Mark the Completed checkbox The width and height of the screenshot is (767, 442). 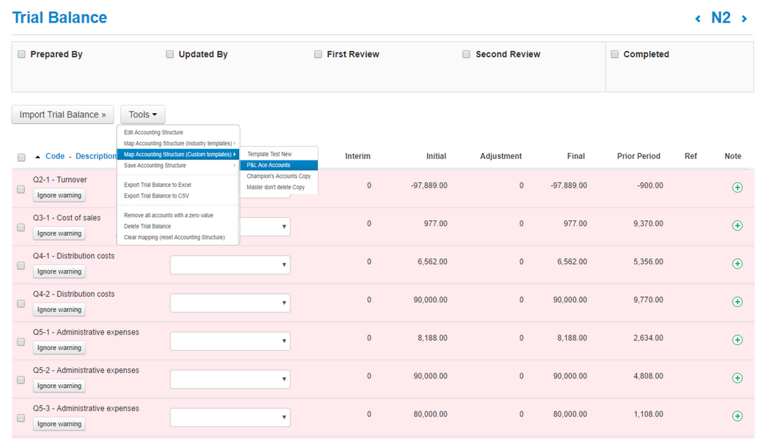tap(615, 54)
